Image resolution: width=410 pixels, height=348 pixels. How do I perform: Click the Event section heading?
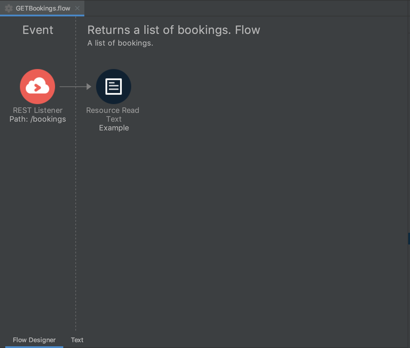[x=38, y=30]
